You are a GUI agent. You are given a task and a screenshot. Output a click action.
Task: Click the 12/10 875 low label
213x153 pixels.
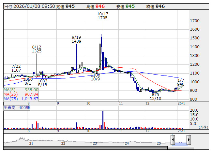pyautogui.click(x=156, y=96)
